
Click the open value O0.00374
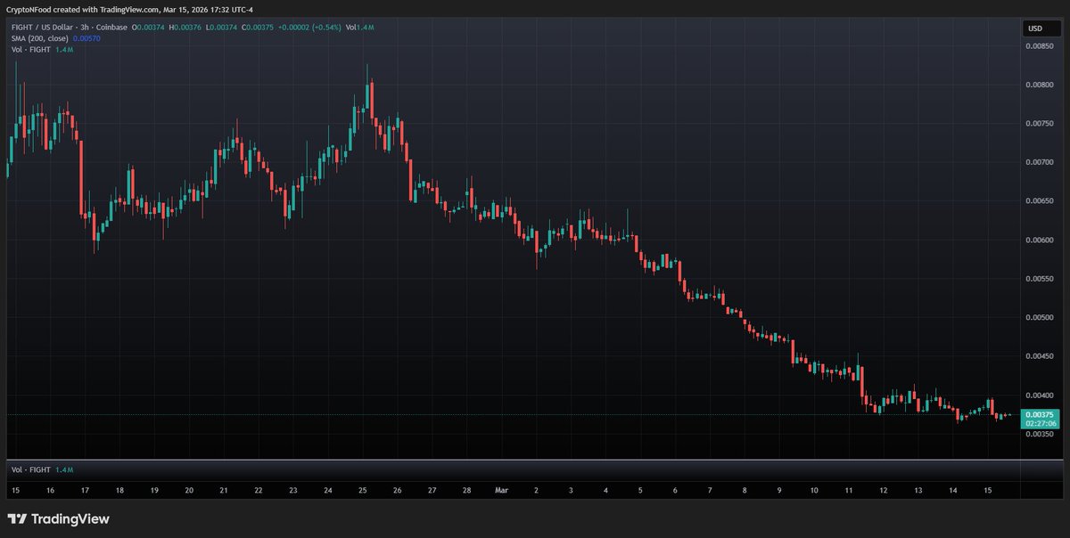click(x=147, y=28)
